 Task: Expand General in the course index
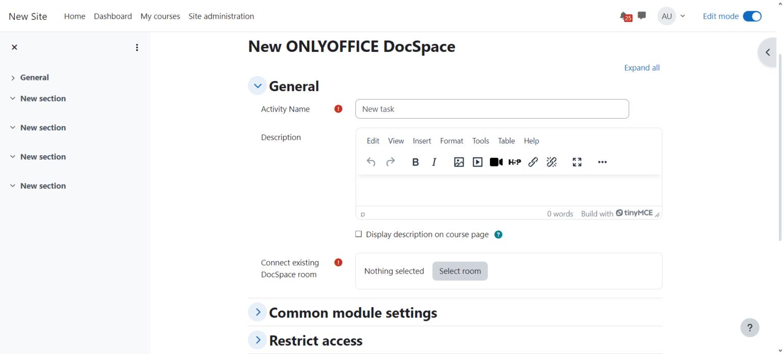tap(13, 78)
